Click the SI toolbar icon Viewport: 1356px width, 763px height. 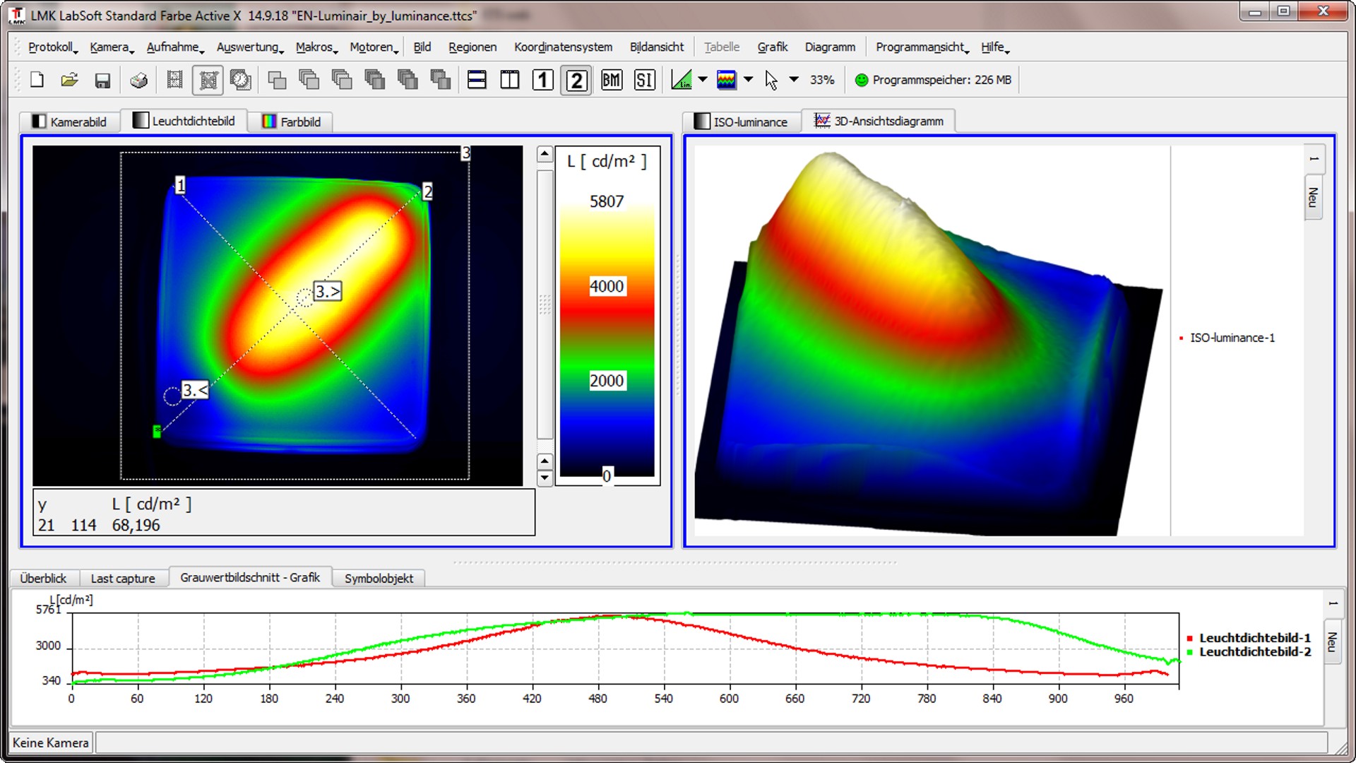644,80
